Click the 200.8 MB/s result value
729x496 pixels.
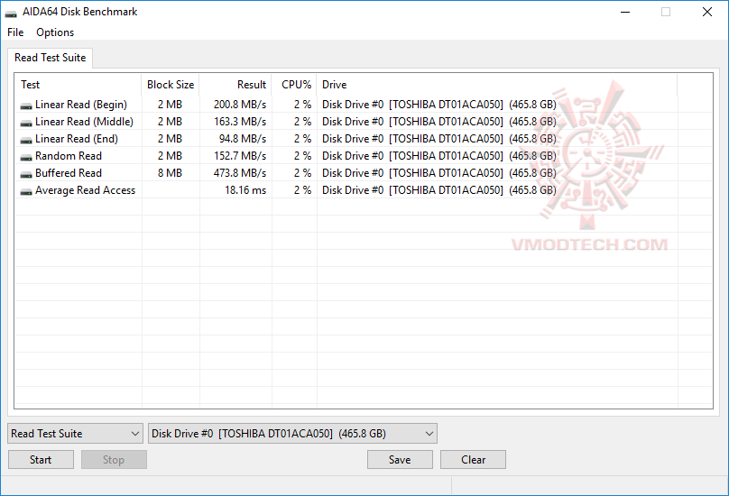240,105
